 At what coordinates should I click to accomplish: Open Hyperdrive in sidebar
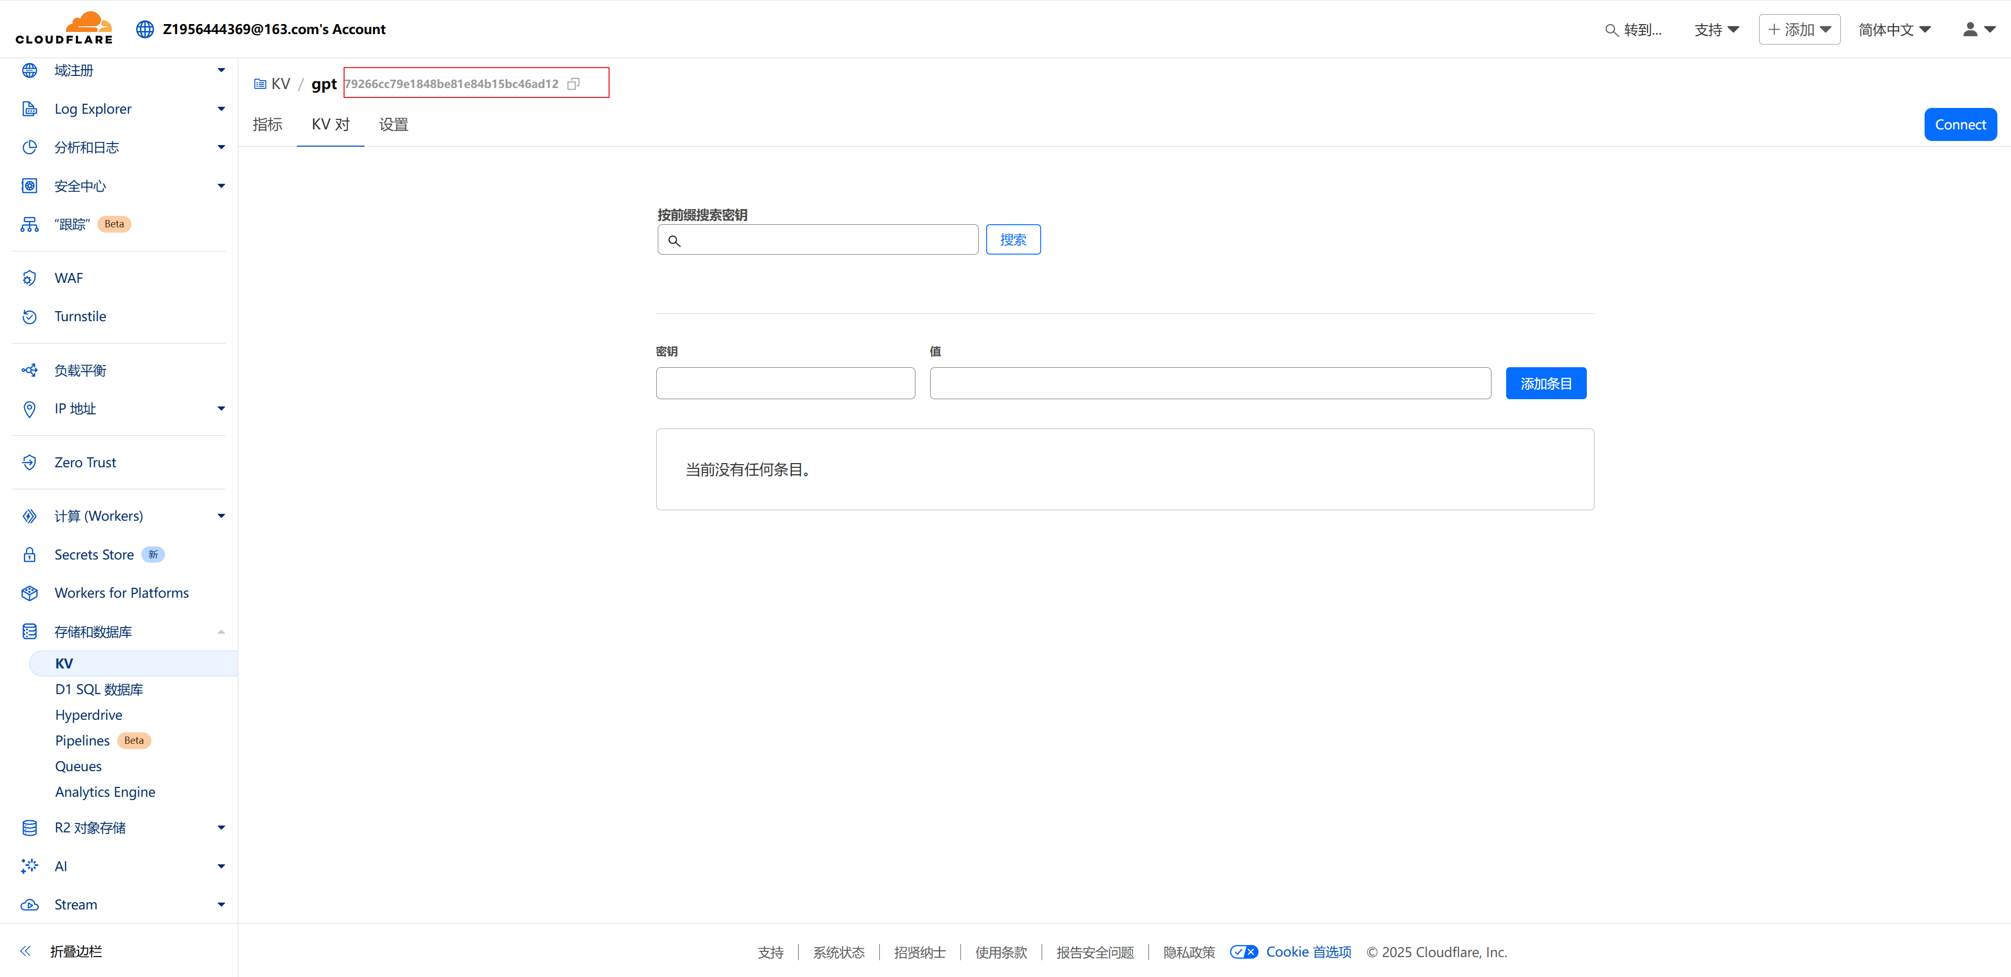click(x=89, y=715)
